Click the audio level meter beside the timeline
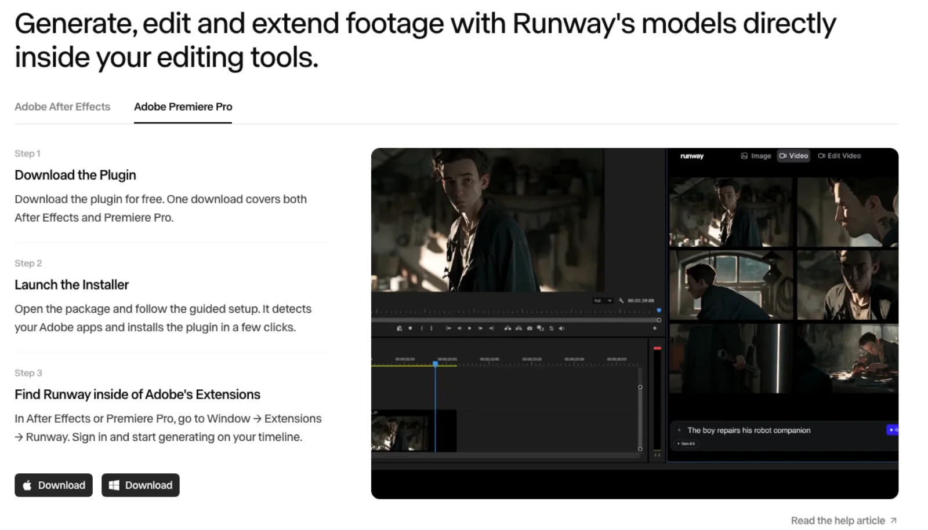 [657, 400]
